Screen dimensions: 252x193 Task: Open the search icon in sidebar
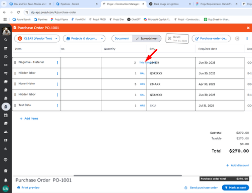(x=6, y=40)
